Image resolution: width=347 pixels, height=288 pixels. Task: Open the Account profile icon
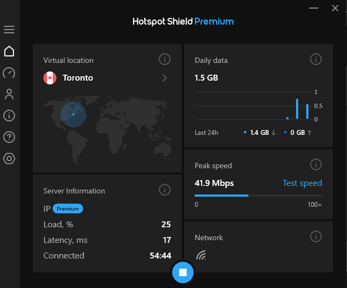coord(9,95)
